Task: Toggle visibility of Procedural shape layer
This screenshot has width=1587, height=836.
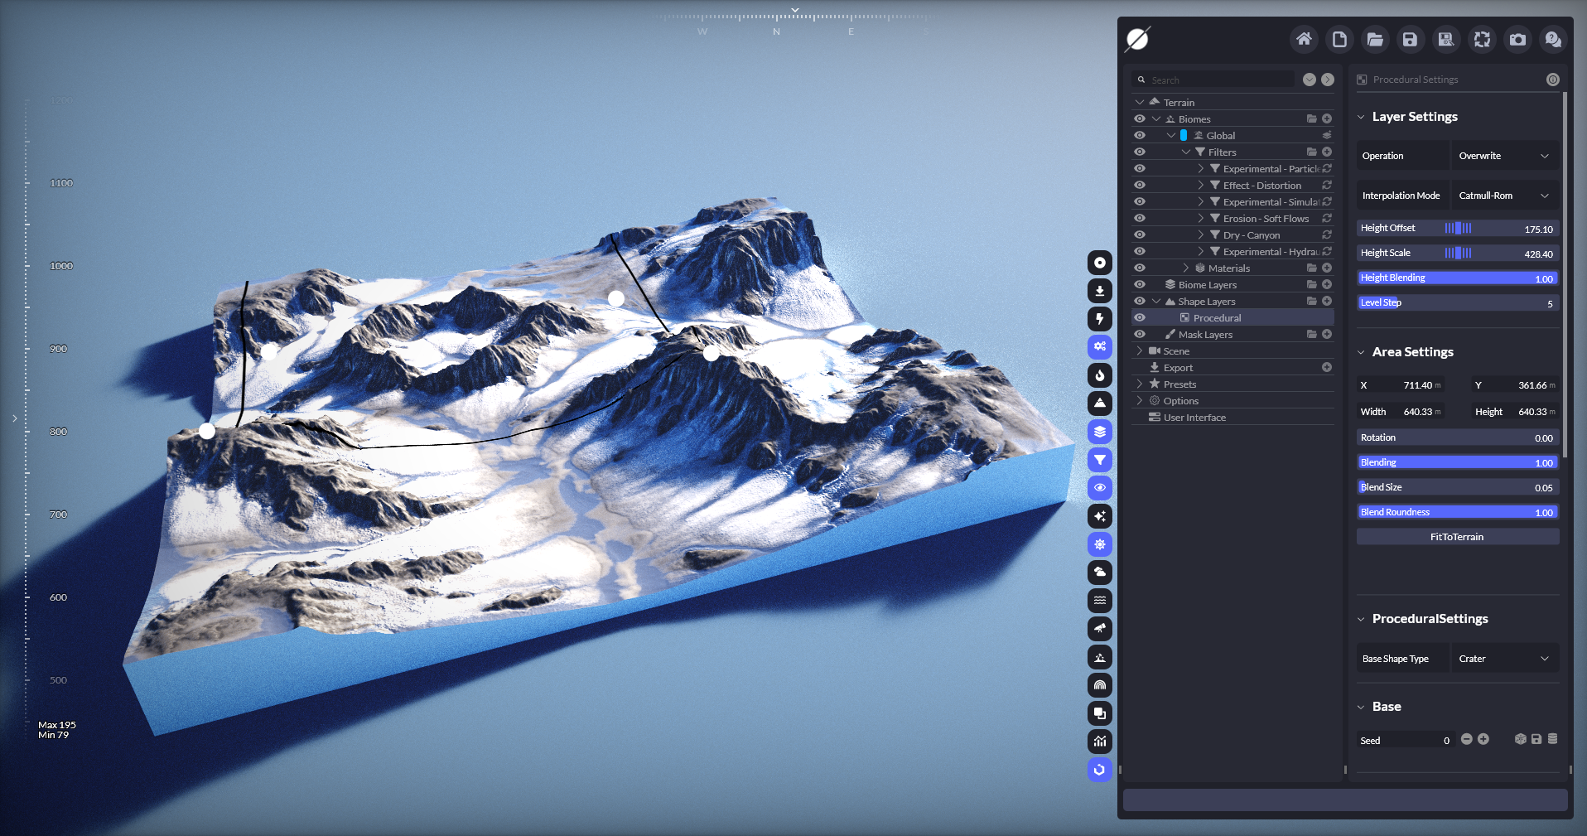Action: pyautogui.click(x=1140, y=318)
